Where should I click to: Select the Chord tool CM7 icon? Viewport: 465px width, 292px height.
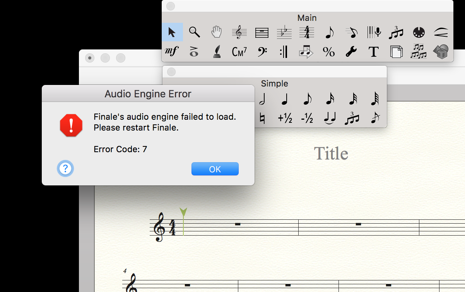pos(239,52)
